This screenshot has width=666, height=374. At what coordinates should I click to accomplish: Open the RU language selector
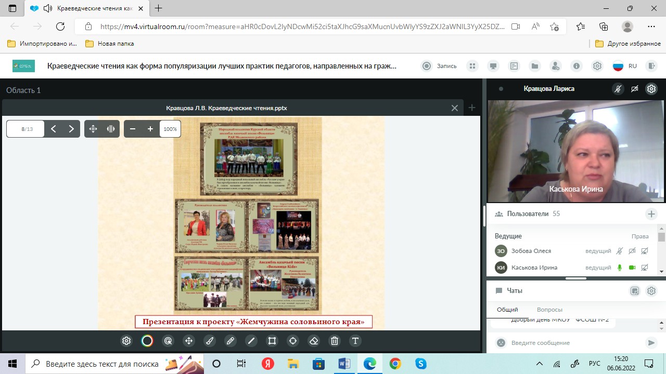[x=625, y=66]
